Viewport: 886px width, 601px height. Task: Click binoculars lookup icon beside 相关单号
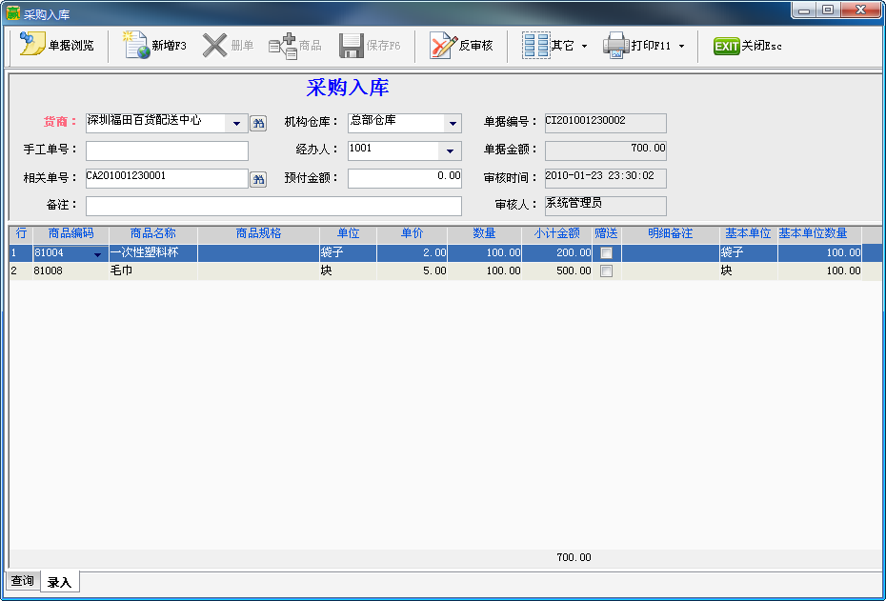(x=258, y=179)
